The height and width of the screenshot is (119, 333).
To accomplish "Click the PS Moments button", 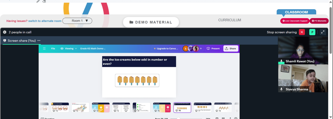I will (x=319, y=21).
